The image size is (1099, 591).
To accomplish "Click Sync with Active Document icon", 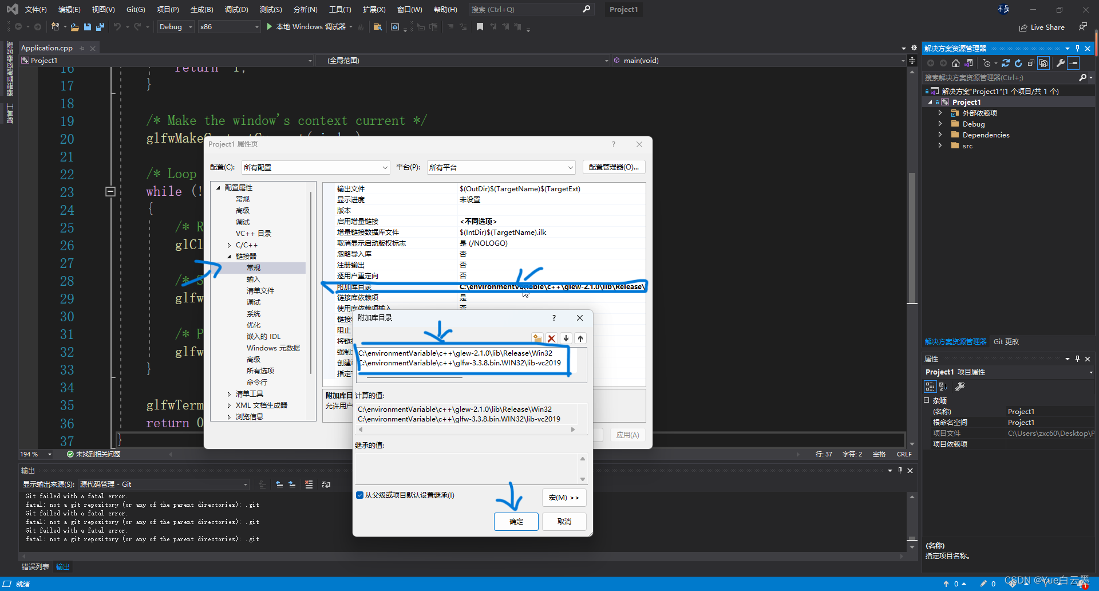I will click(x=1005, y=63).
